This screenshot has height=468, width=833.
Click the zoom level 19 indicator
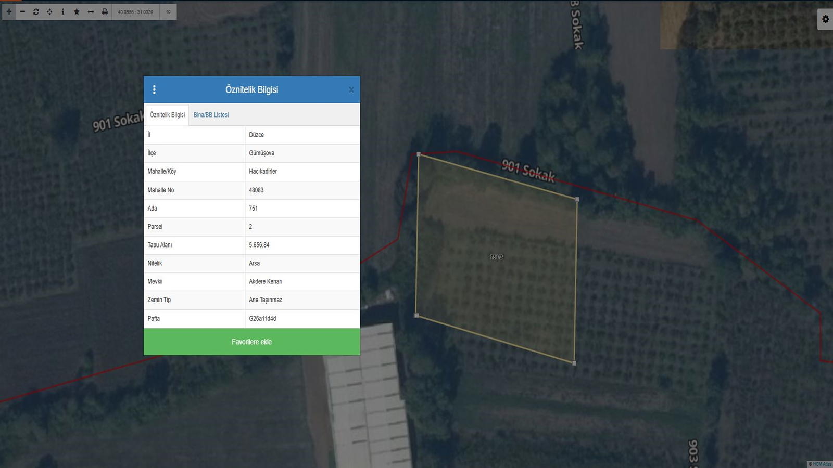point(168,12)
